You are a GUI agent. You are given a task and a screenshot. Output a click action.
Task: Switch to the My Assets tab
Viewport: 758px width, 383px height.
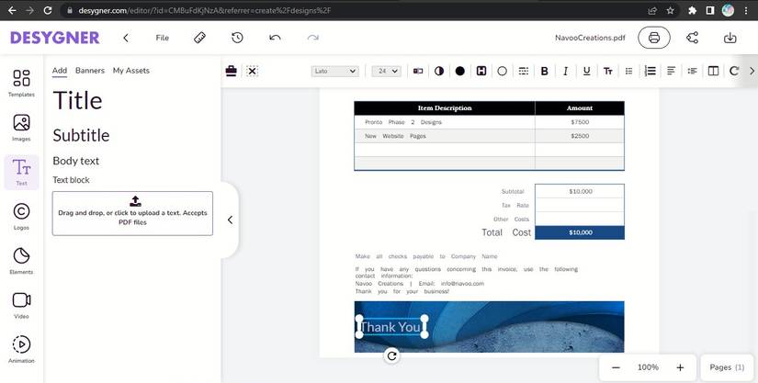(131, 71)
